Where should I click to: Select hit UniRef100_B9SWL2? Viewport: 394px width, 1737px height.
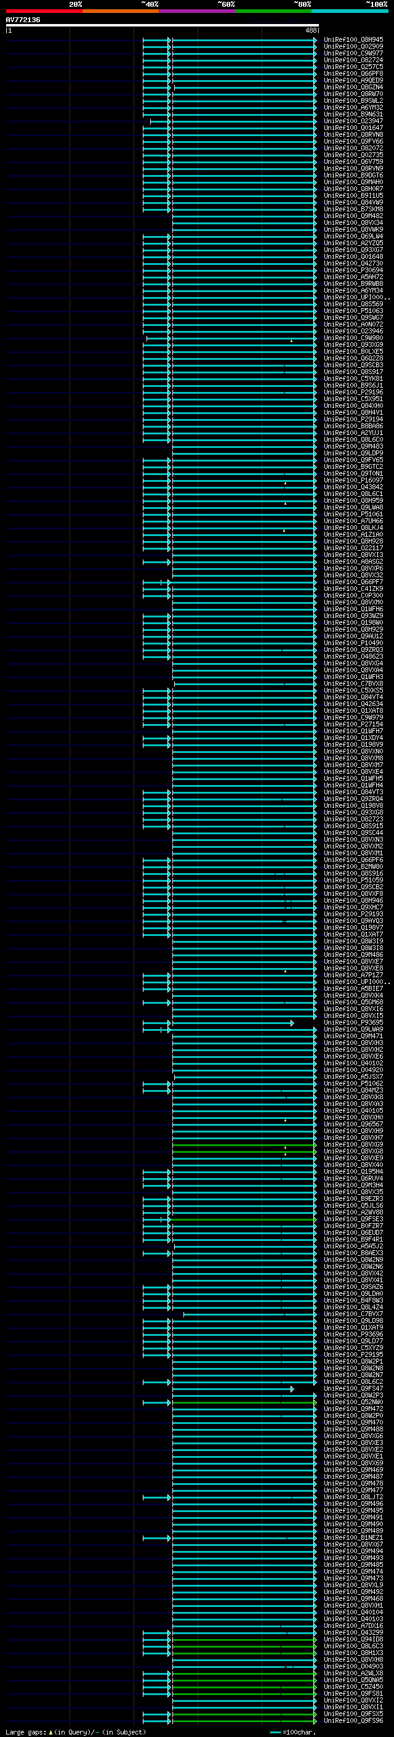pos(353,100)
